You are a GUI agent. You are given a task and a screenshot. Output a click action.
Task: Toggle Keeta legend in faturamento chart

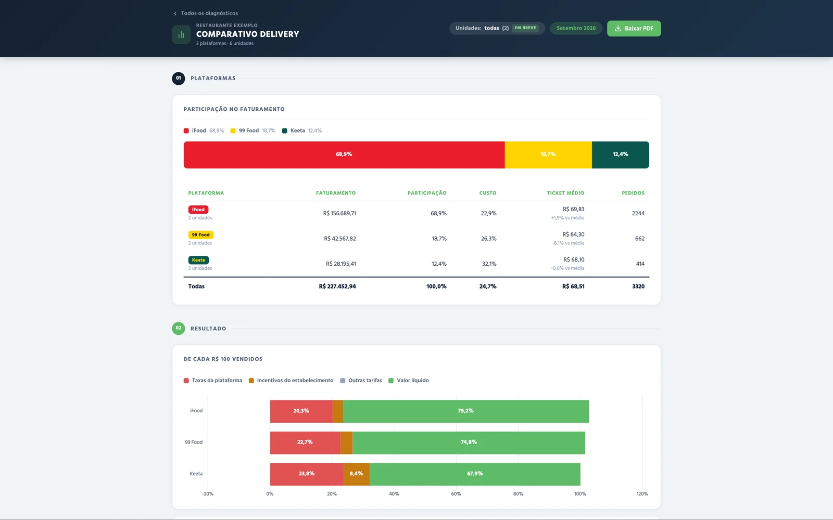point(302,131)
